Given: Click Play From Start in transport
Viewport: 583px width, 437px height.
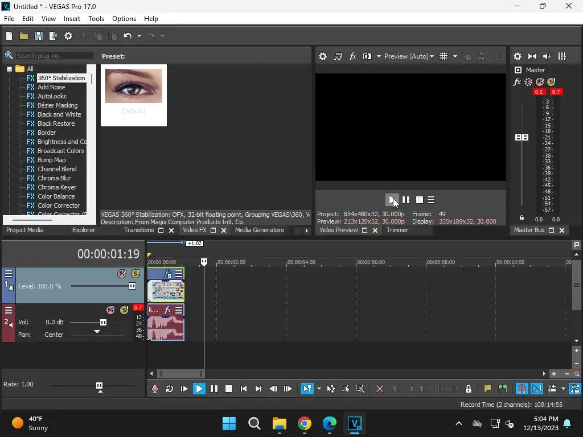Looking at the screenshot, I should (184, 389).
